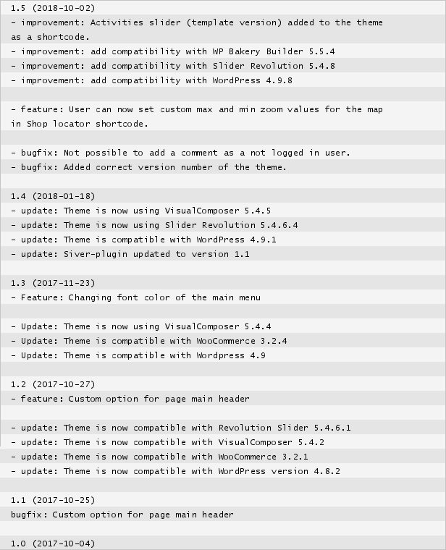Click the Slider Revolution 5.4.8 compatibility line
Screen dimensions: 446x550
click(x=172, y=66)
